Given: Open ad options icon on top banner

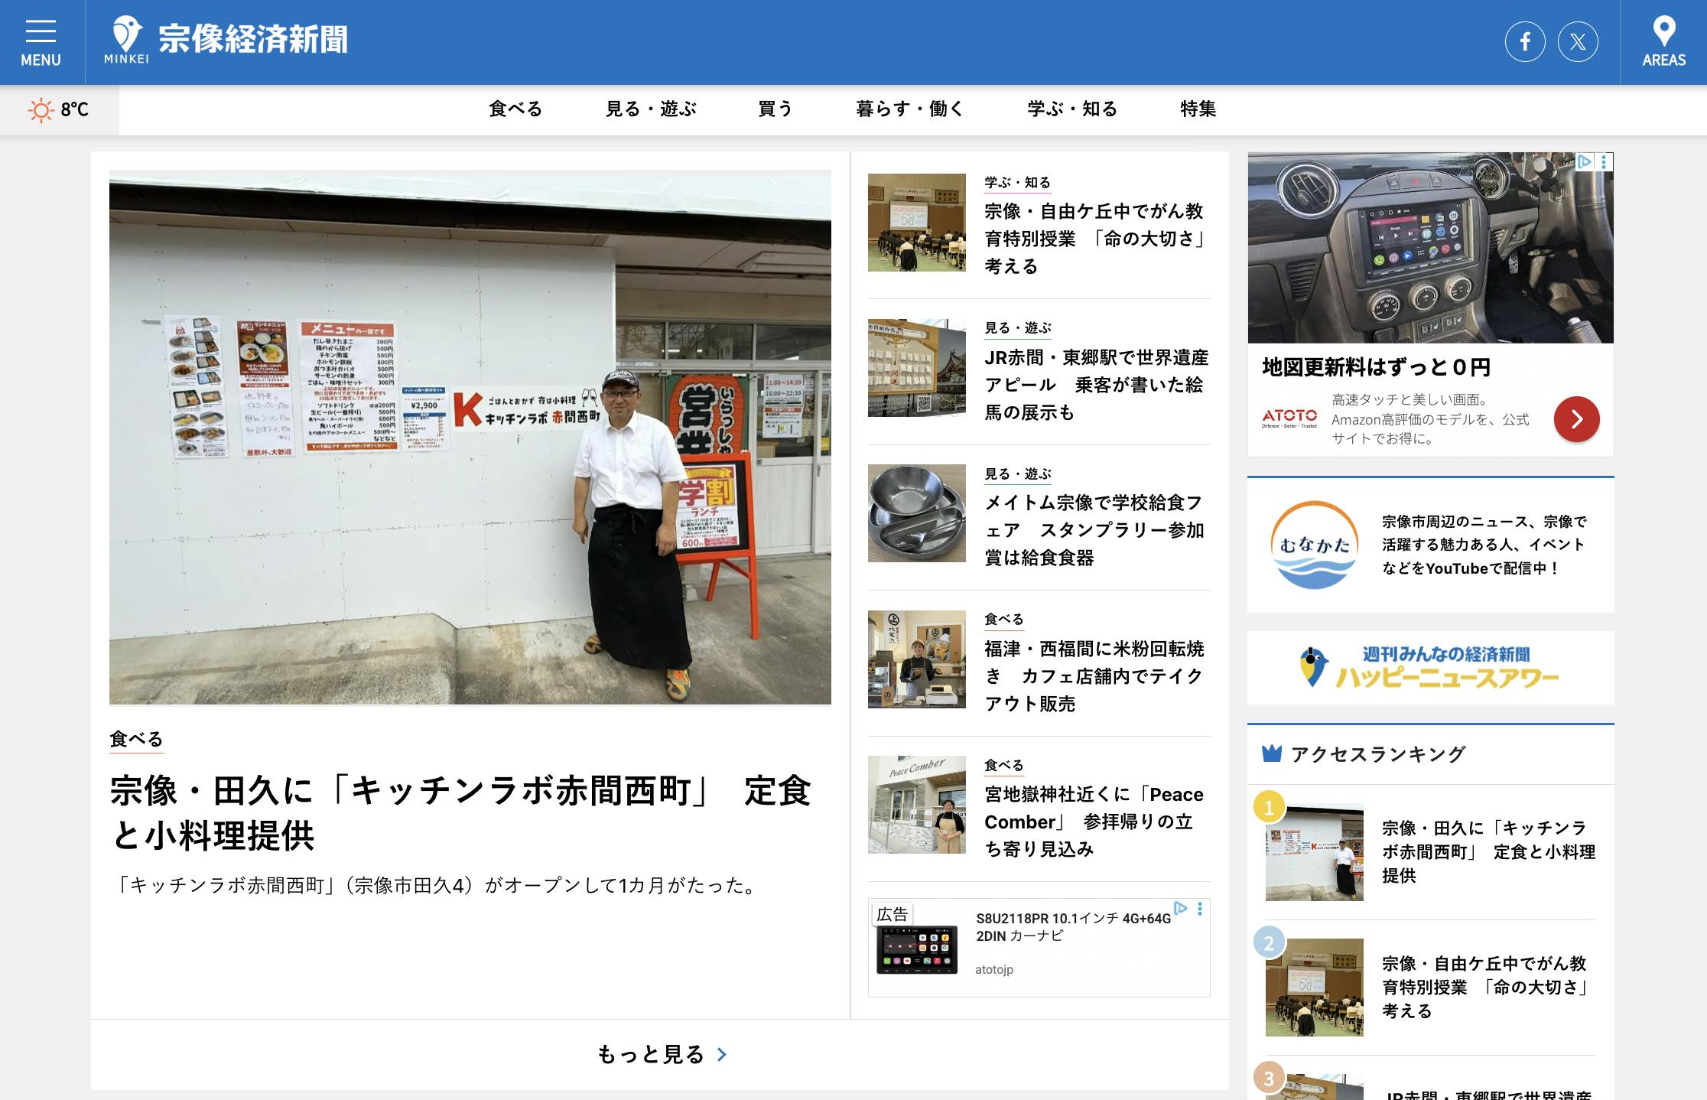Looking at the screenshot, I should point(1605,162).
